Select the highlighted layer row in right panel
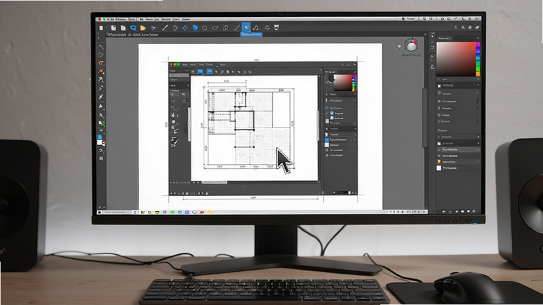543x305 pixels. [458, 149]
